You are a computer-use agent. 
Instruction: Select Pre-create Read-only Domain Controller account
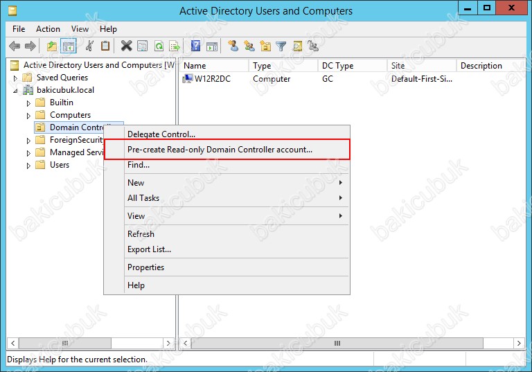(227, 150)
